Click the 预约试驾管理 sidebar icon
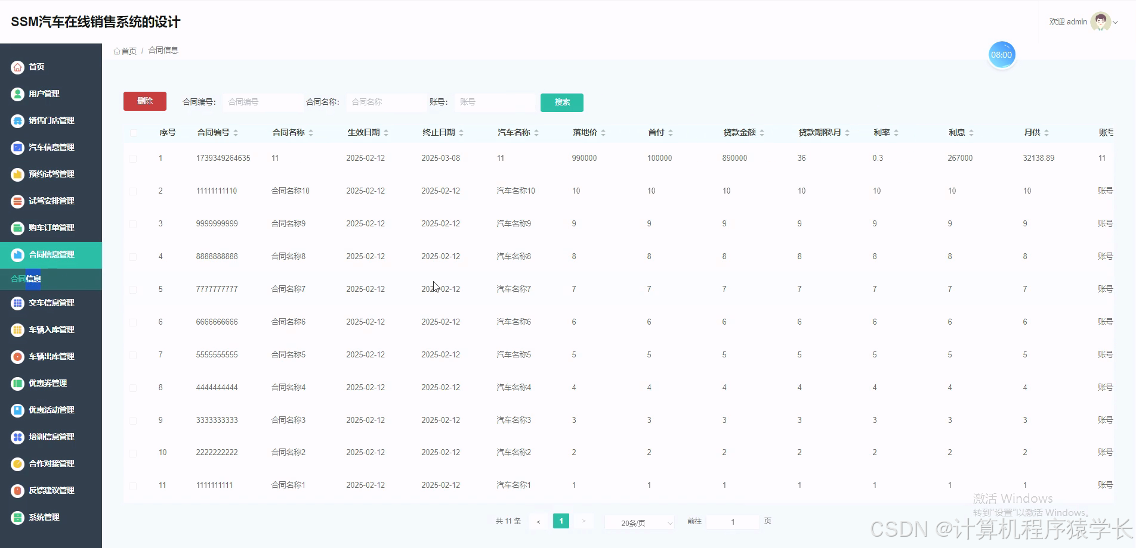1136x548 pixels. click(18, 175)
